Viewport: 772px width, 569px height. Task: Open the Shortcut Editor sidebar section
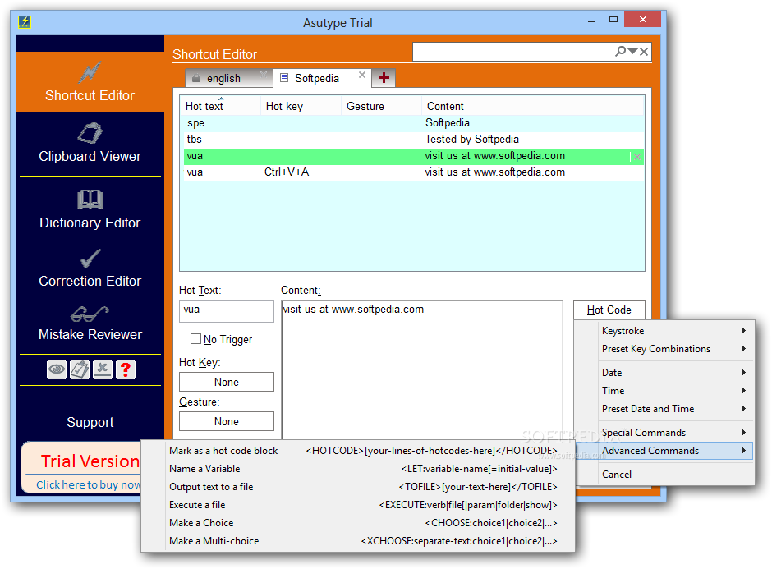(90, 81)
